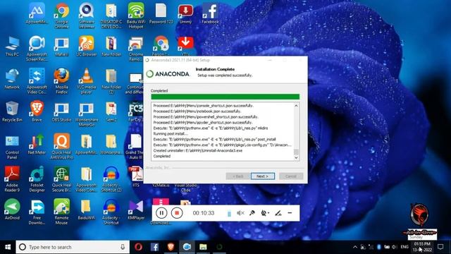Image resolution: width=451 pixels, height=254 pixels.
Task: Select Network desktop icon
Action: click(12, 79)
